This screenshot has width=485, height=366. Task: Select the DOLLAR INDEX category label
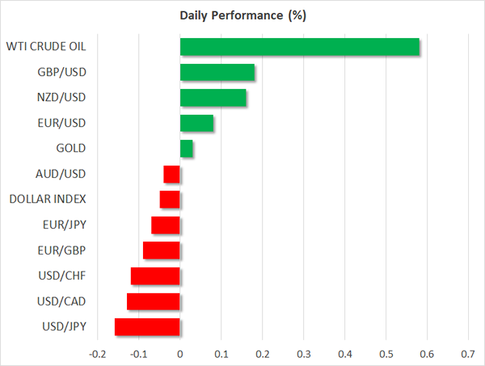(47, 200)
